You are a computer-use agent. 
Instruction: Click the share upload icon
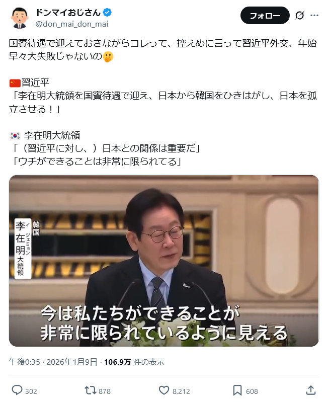click(311, 390)
